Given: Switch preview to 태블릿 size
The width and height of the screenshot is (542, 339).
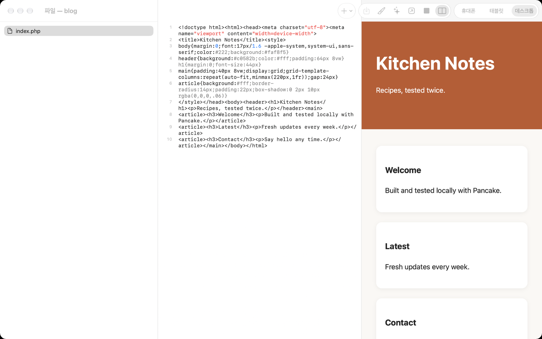Looking at the screenshot, I should point(496,11).
